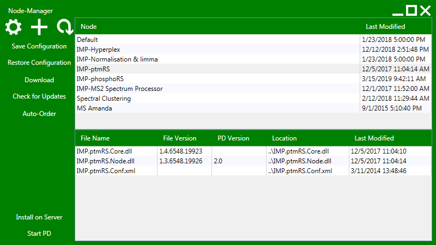The image size is (436, 245).
Task: Launch Start PD
Action: (39, 234)
